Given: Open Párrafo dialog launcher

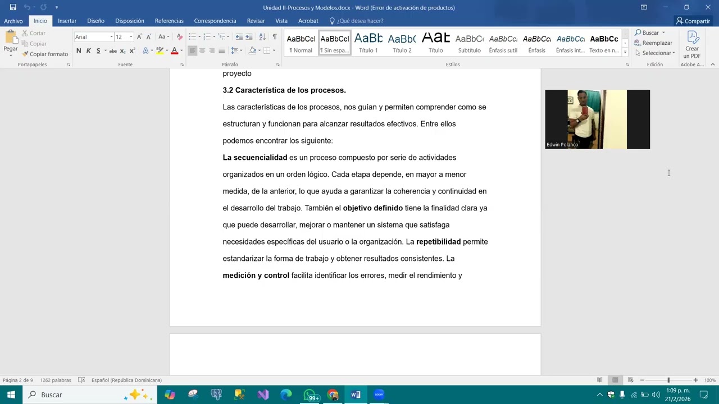Looking at the screenshot, I should 277,65.
